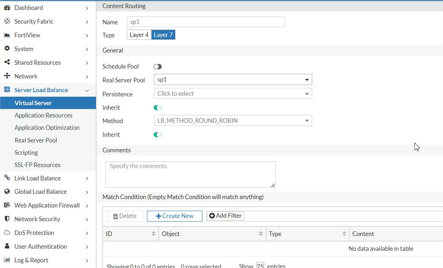This screenshot has height=268, width=443.
Task: Click the System gear icon
Action: coord(7,48)
